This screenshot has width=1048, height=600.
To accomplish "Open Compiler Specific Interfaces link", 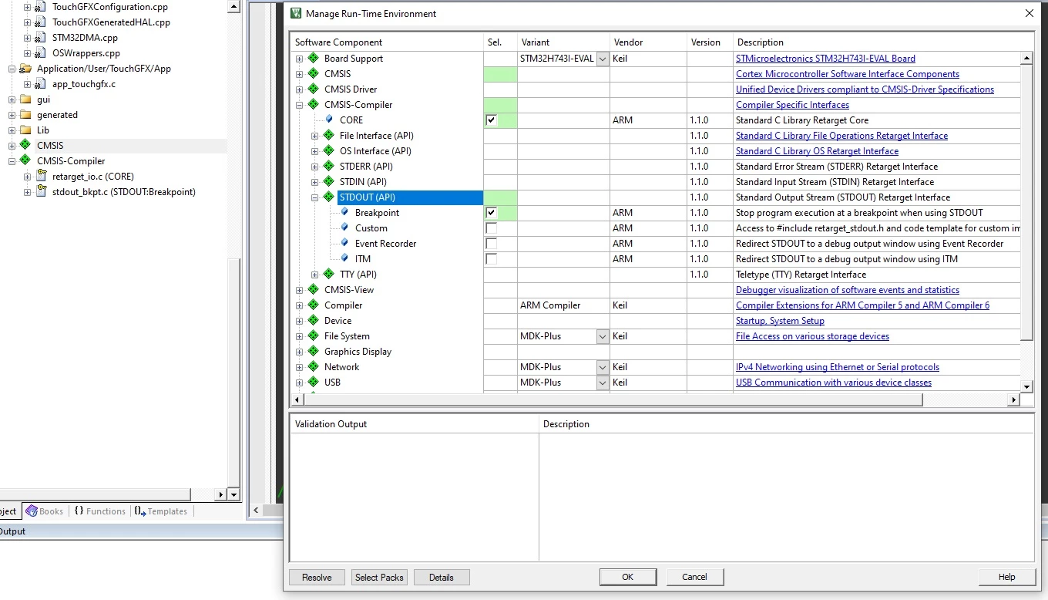I will (792, 104).
